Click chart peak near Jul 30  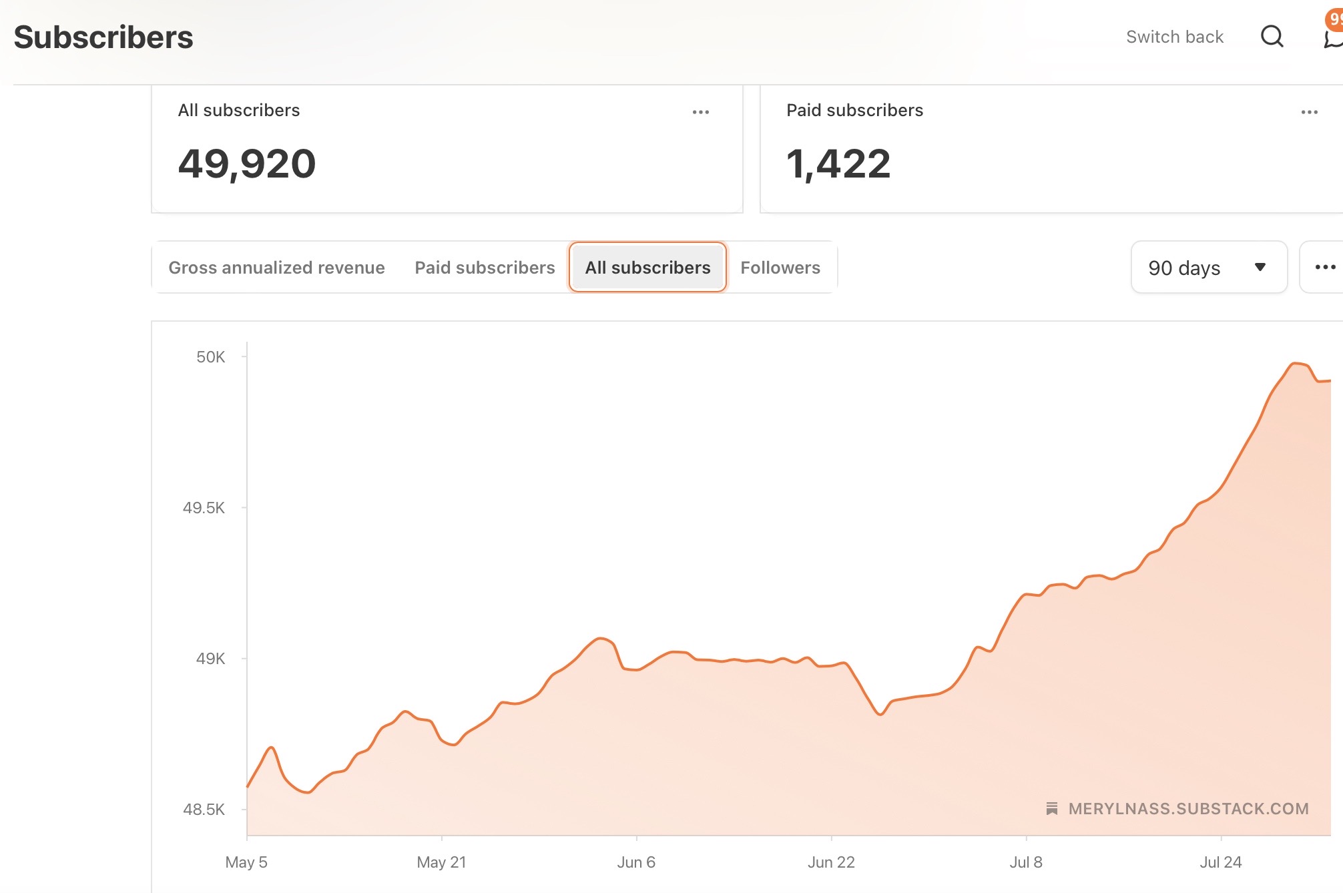(x=1295, y=364)
